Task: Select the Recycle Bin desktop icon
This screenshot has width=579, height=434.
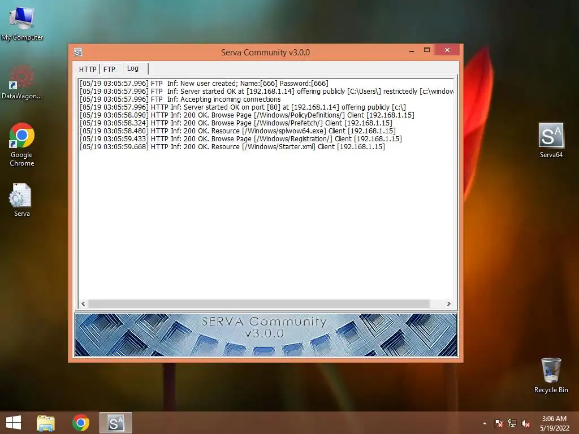Action: (551, 375)
